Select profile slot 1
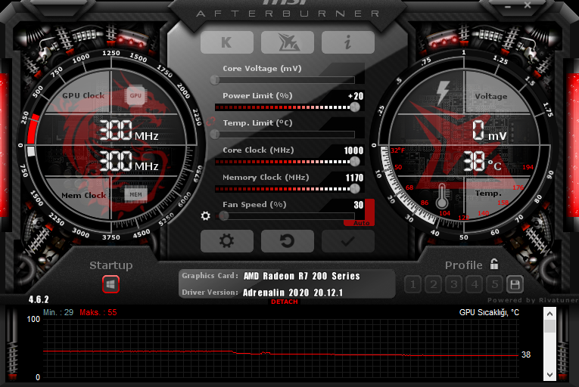Viewport: 579px width, 387px height. tap(412, 284)
